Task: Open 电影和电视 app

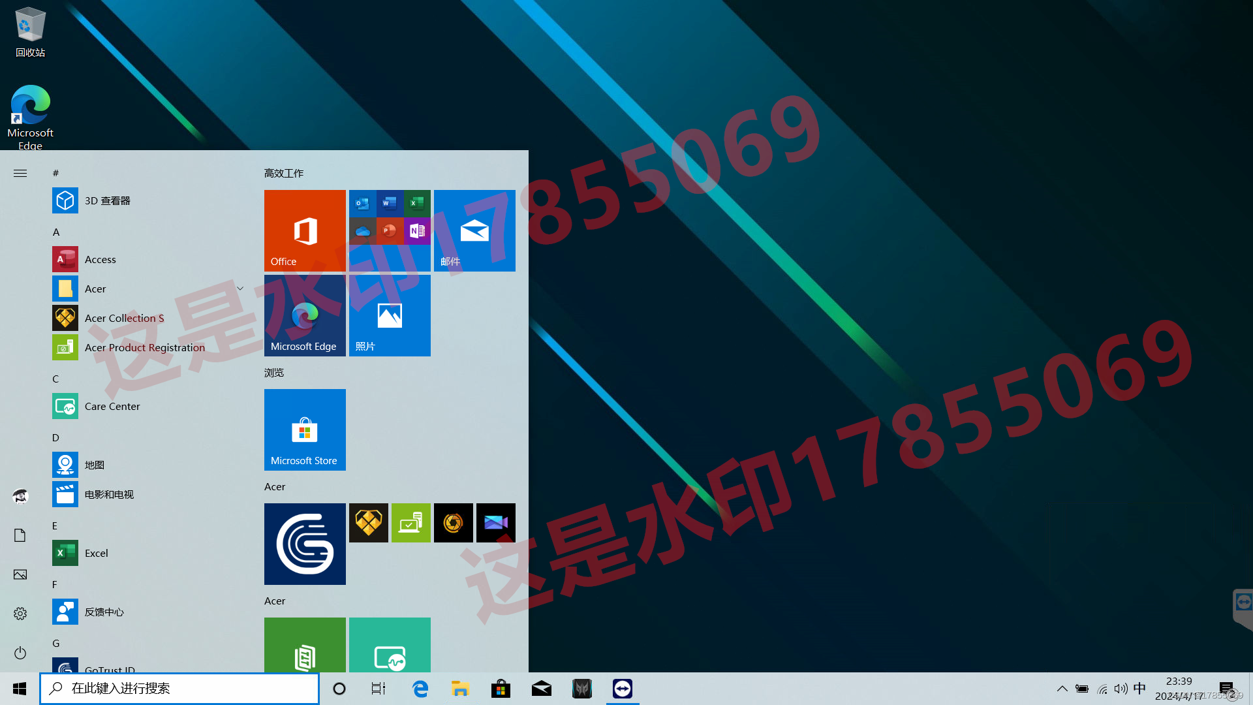Action: tap(150, 494)
